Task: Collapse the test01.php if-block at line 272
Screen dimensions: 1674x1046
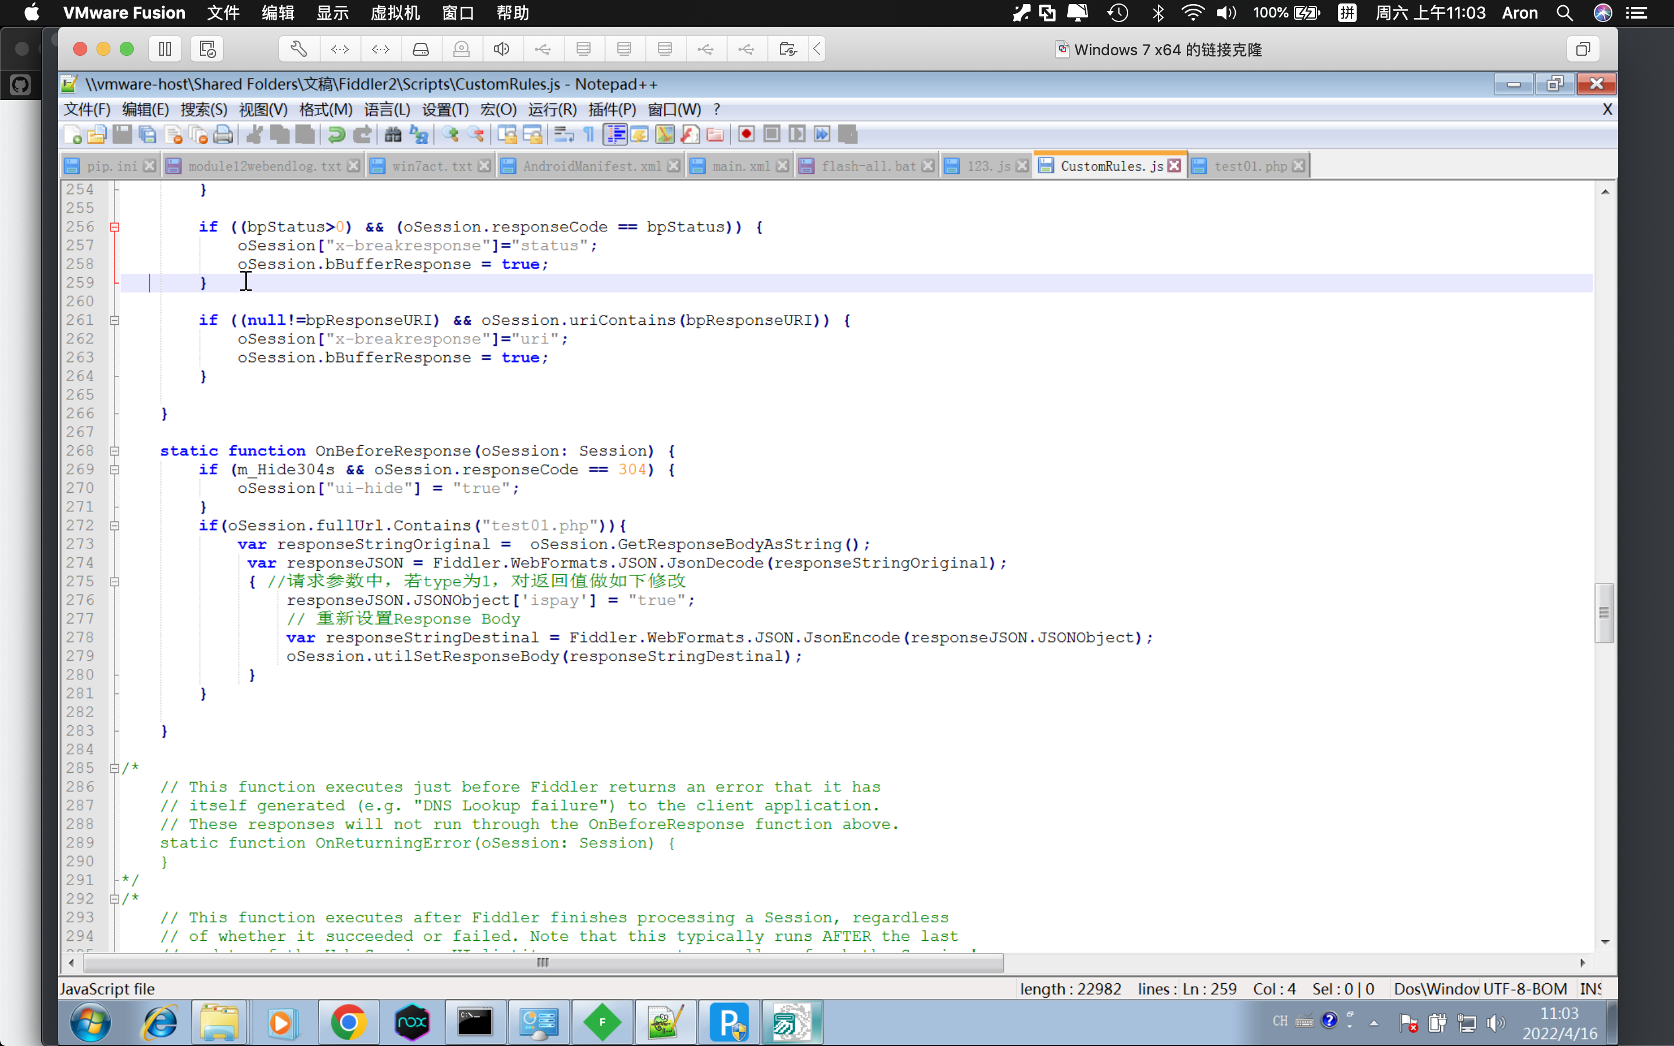Action: pyautogui.click(x=115, y=526)
